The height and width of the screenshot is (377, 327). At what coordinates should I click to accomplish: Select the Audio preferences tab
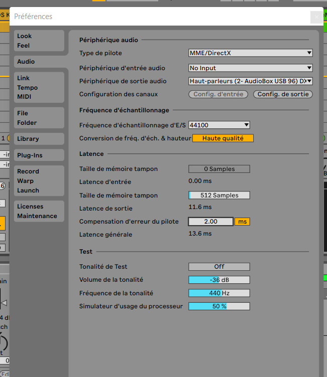click(x=39, y=62)
